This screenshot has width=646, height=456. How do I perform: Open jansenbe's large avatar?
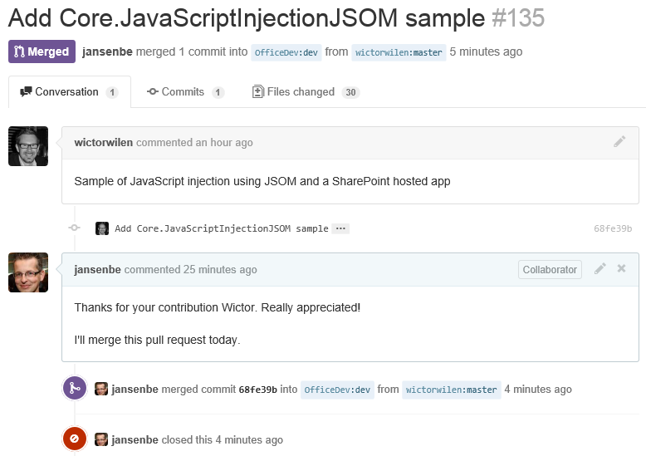click(x=28, y=272)
